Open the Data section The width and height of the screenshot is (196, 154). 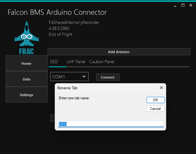(26, 79)
